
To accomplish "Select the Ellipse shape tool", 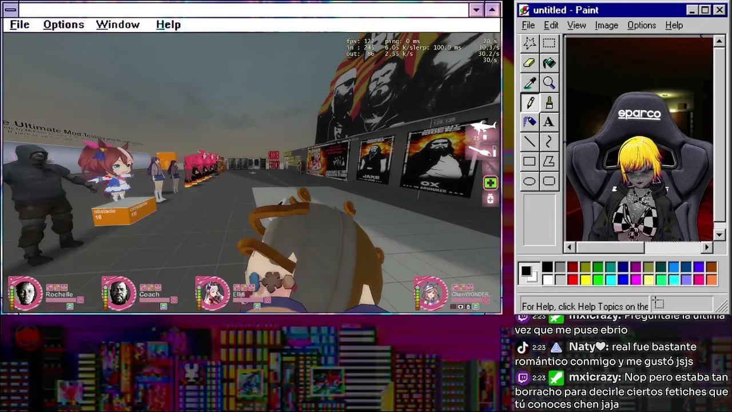I will [530, 181].
